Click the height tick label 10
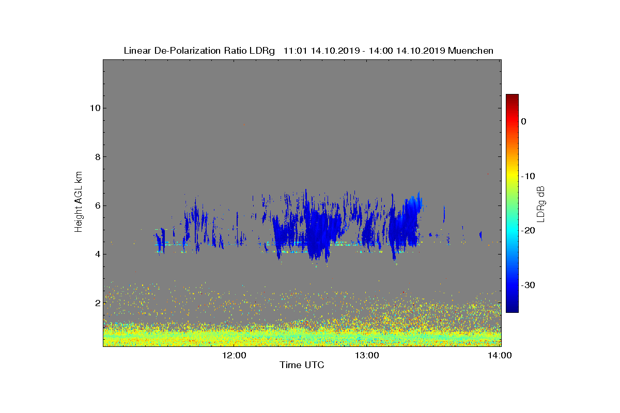 [x=94, y=108]
